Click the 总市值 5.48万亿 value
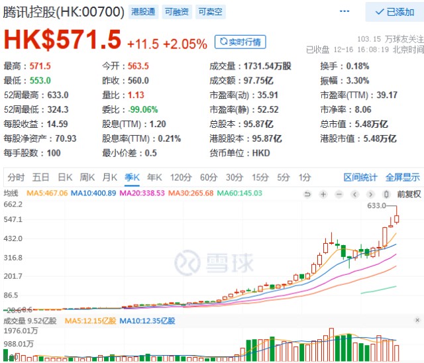Screen dimensions: 424x363 pos(371,124)
